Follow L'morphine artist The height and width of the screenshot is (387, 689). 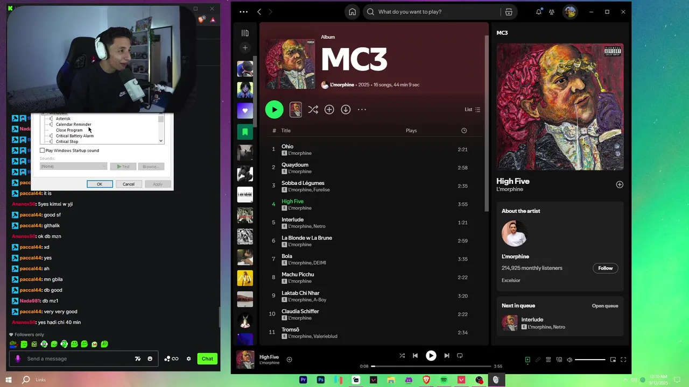click(605, 268)
